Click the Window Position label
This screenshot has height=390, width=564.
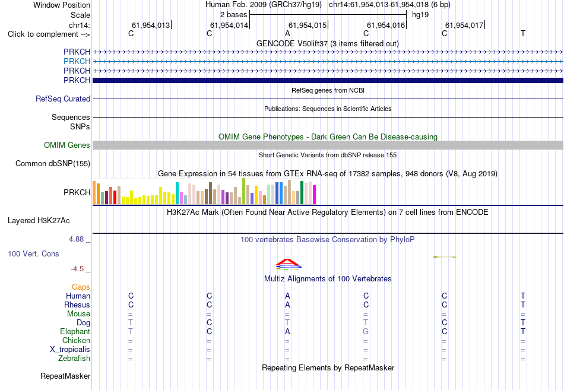(62, 5)
